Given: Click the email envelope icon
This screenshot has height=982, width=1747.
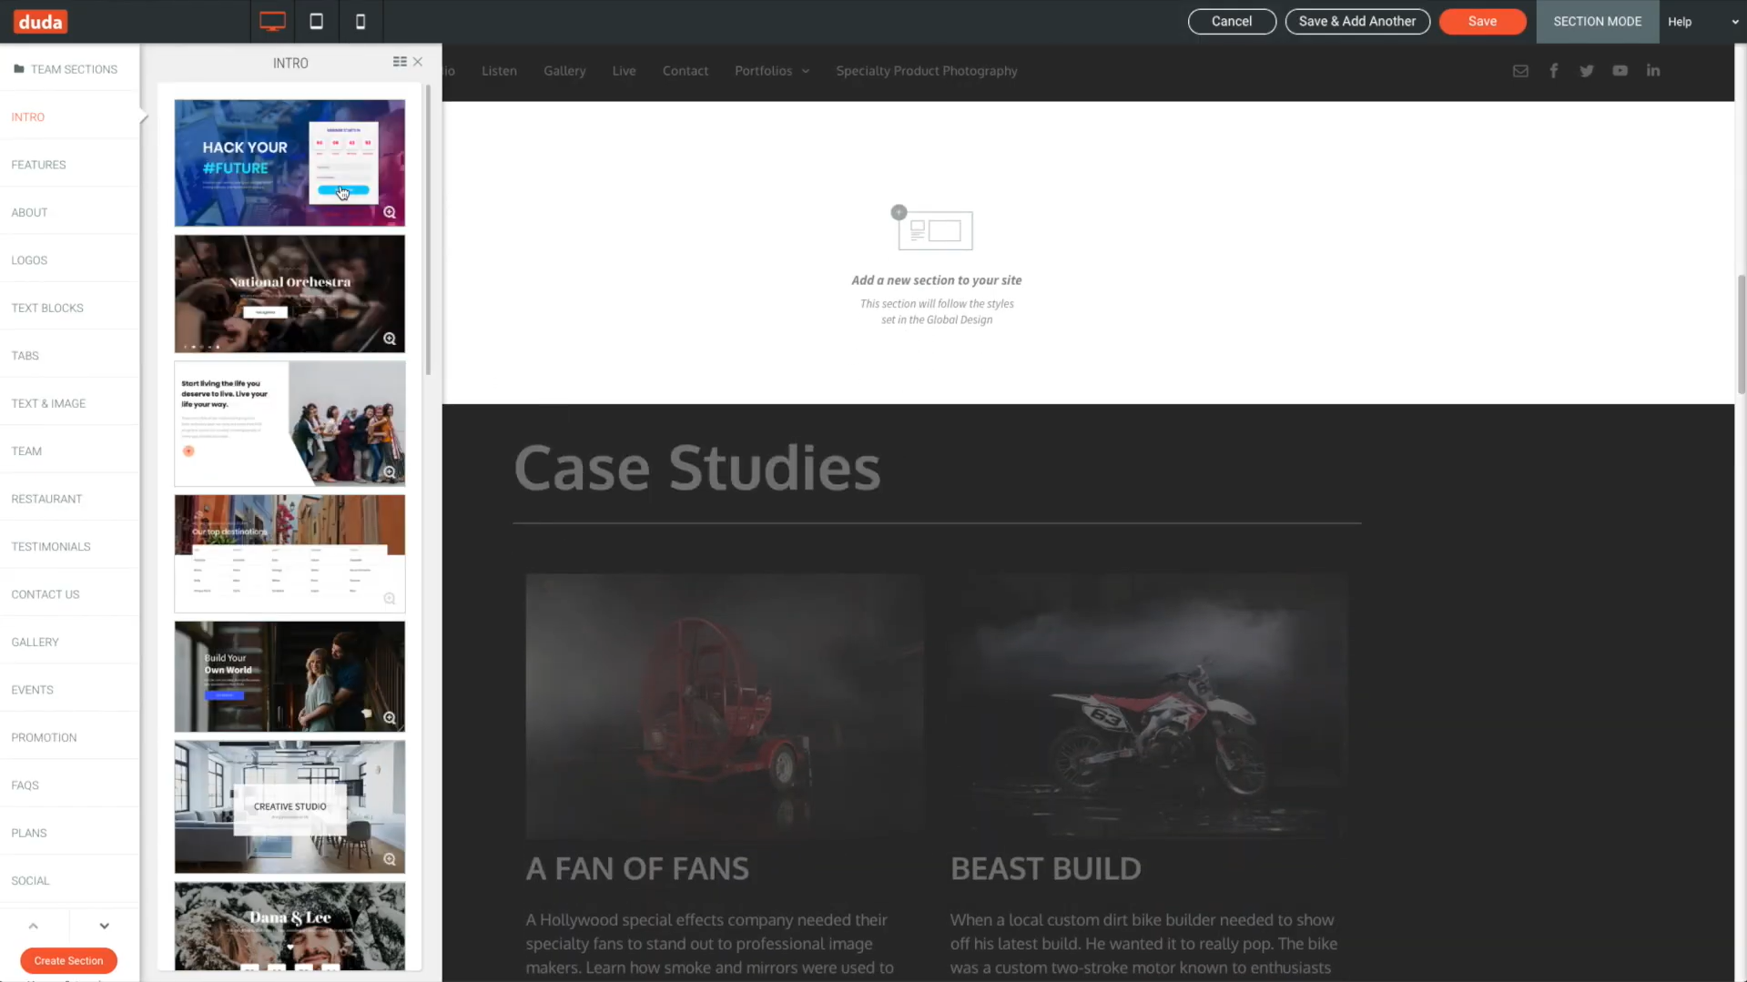Looking at the screenshot, I should pos(1520,70).
